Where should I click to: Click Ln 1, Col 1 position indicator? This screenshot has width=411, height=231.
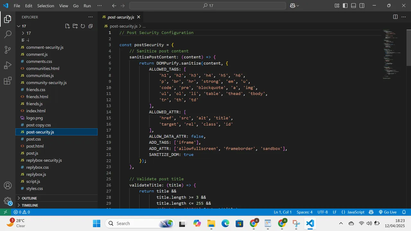pos(283,212)
